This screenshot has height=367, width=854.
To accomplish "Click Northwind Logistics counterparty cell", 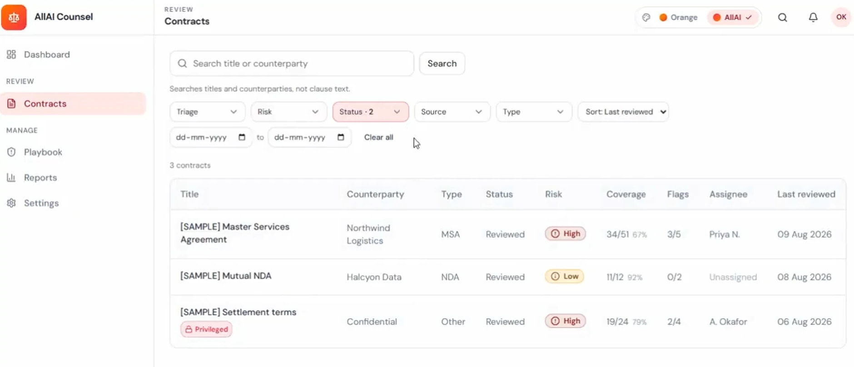I will pos(368,234).
